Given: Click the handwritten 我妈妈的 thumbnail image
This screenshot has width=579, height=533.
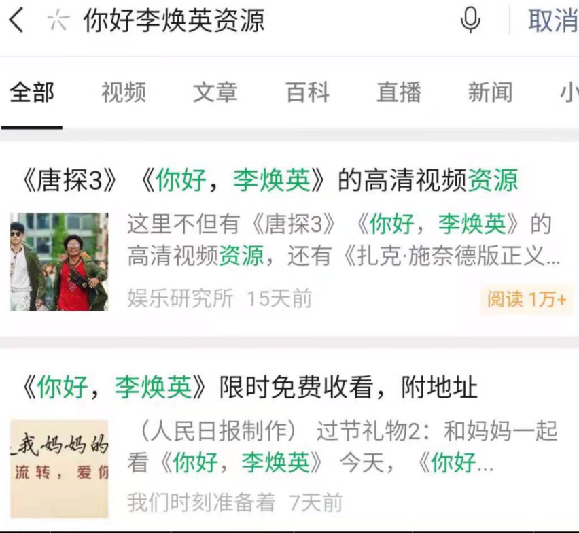Looking at the screenshot, I should (x=59, y=468).
